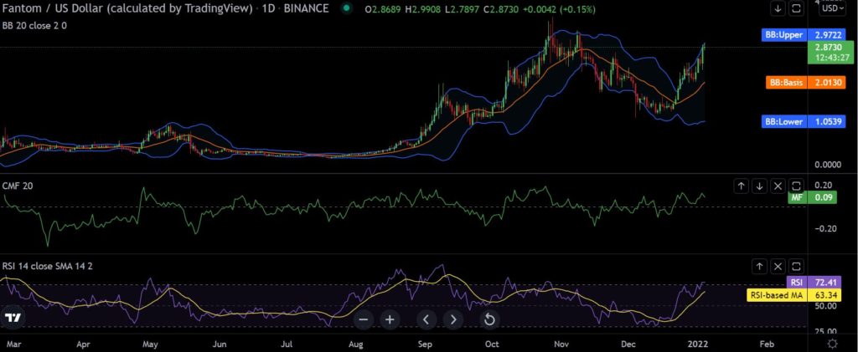Maximize the main price chart pane

(x=797, y=8)
